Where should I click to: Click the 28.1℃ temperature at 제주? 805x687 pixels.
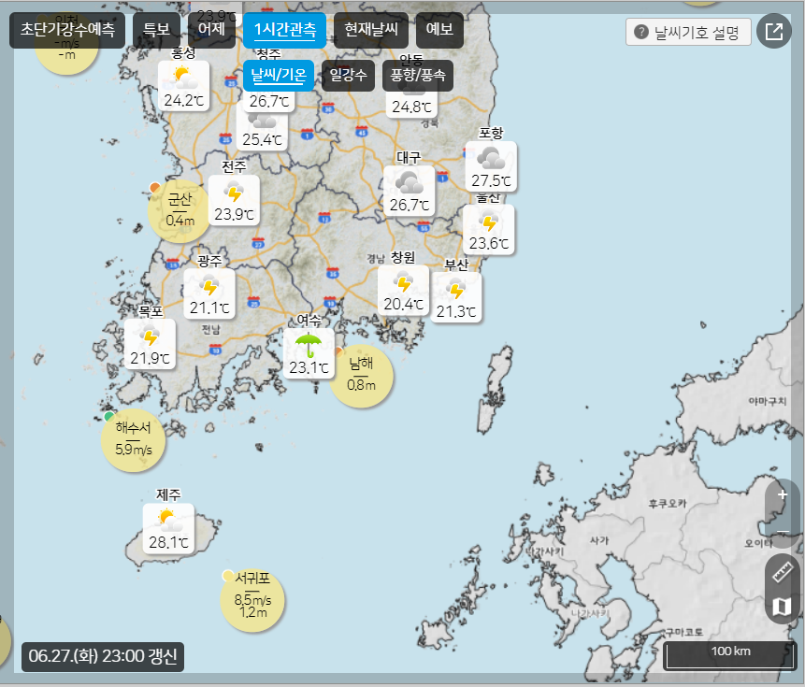[x=168, y=542]
